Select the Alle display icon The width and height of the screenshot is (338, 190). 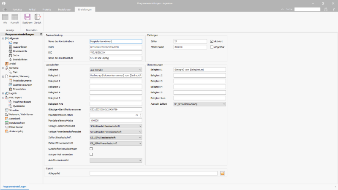[5, 17]
